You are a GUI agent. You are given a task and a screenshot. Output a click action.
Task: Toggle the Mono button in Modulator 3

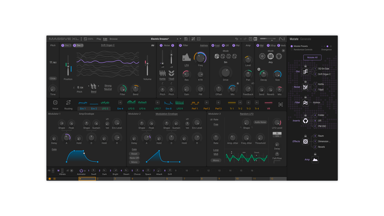(x=216, y=160)
